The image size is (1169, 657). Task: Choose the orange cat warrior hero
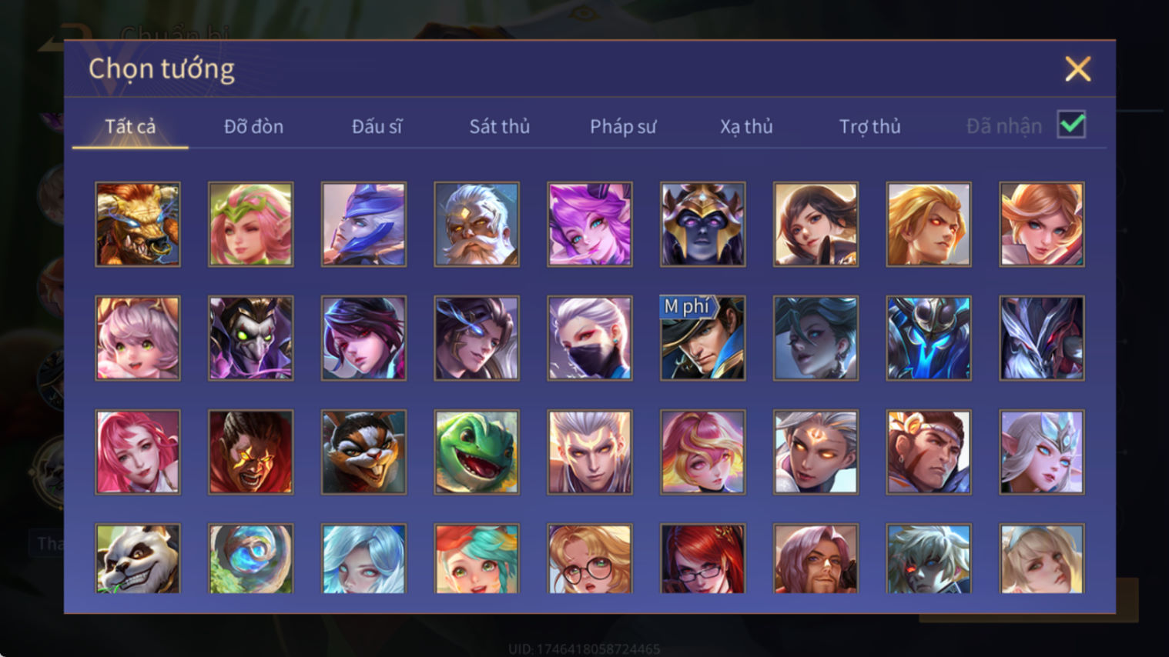363,452
